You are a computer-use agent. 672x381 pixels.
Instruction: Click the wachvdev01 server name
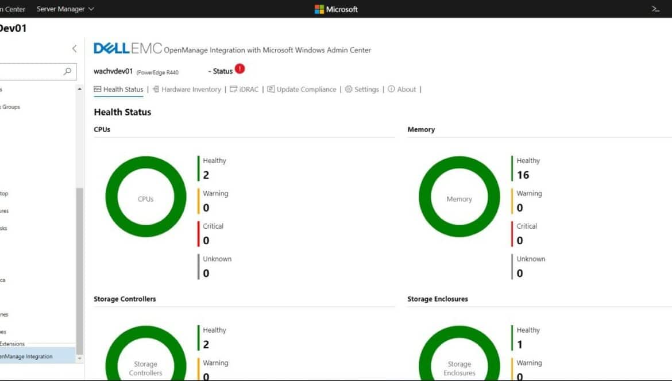[x=113, y=71]
